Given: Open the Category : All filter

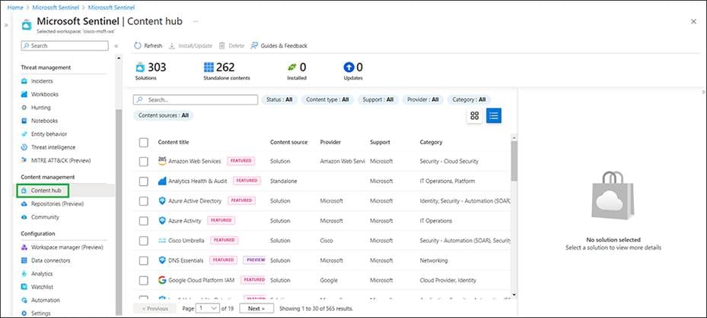Looking at the screenshot, I should pos(469,99).
